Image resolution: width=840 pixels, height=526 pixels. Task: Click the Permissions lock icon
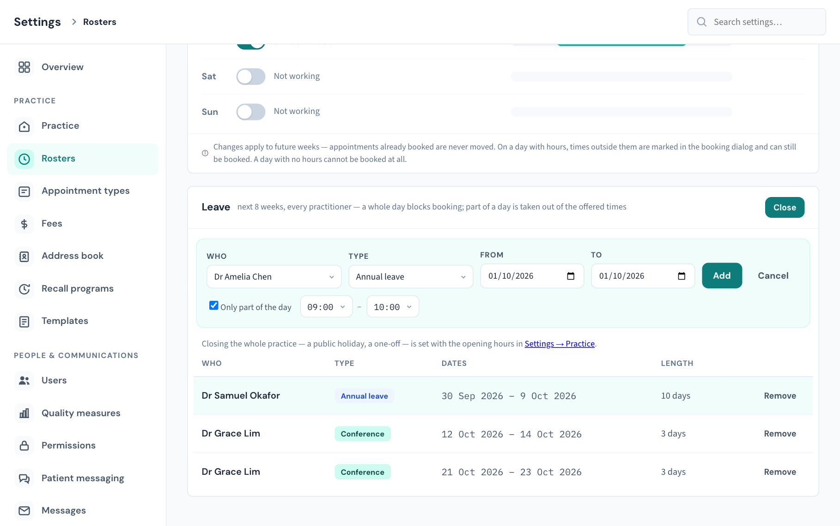pos(24,446)
